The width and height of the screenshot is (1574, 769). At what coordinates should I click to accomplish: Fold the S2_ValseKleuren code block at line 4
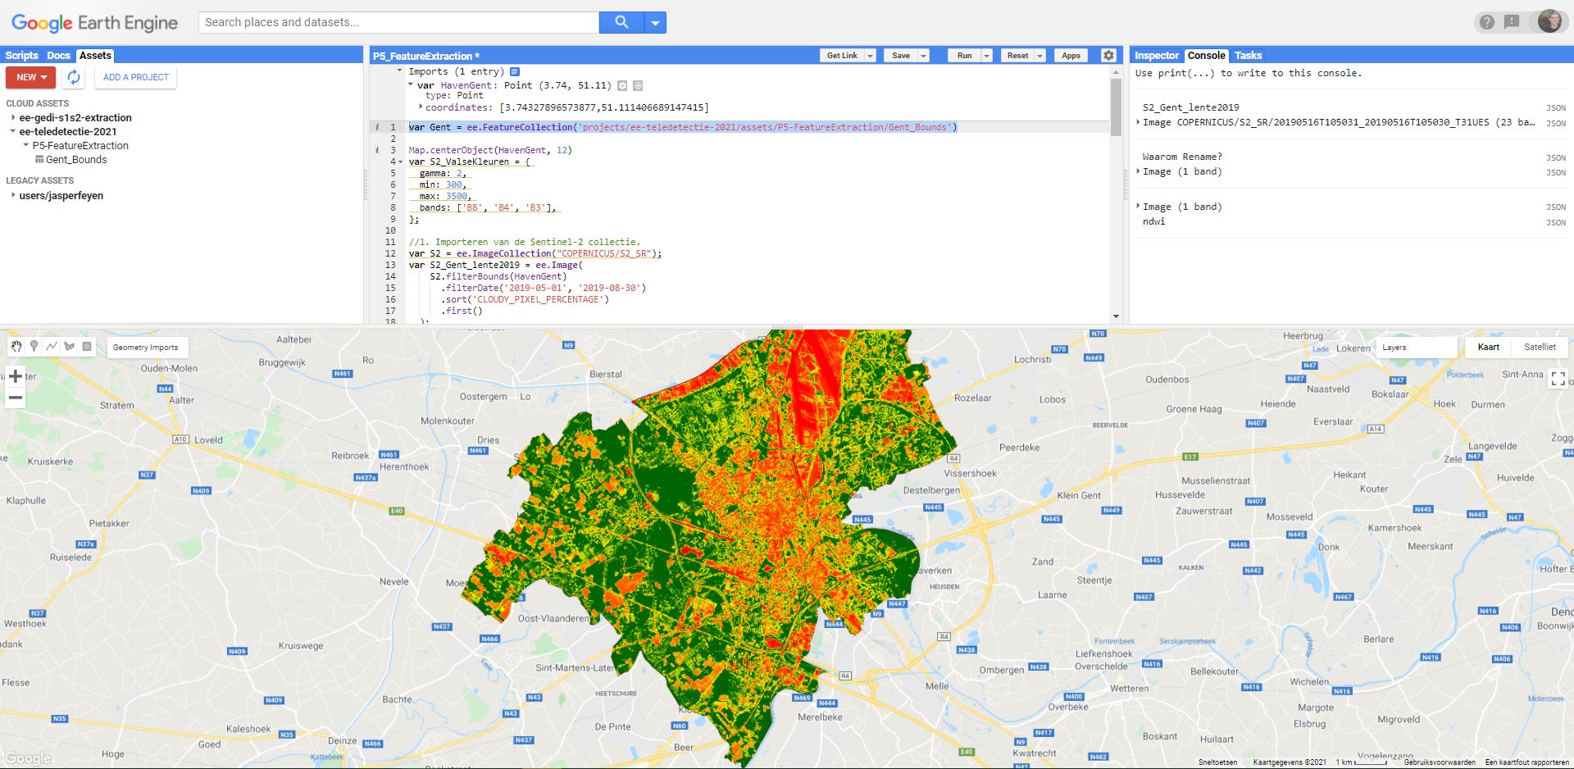[x=401, y=162]
